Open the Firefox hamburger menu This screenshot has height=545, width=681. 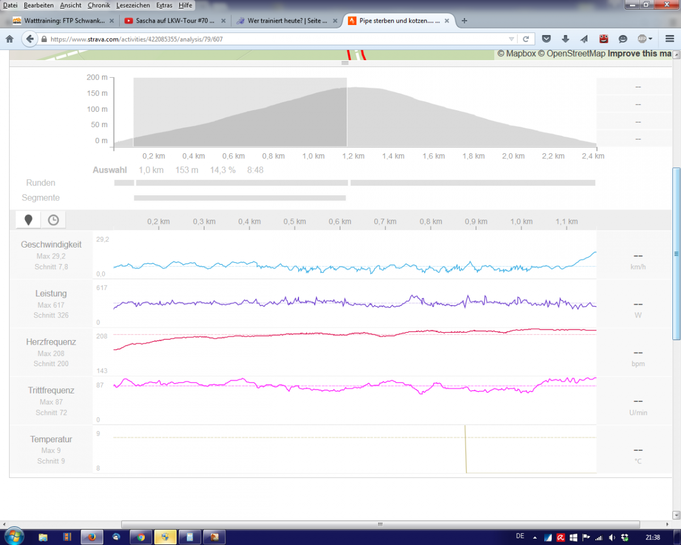(669, 39)
